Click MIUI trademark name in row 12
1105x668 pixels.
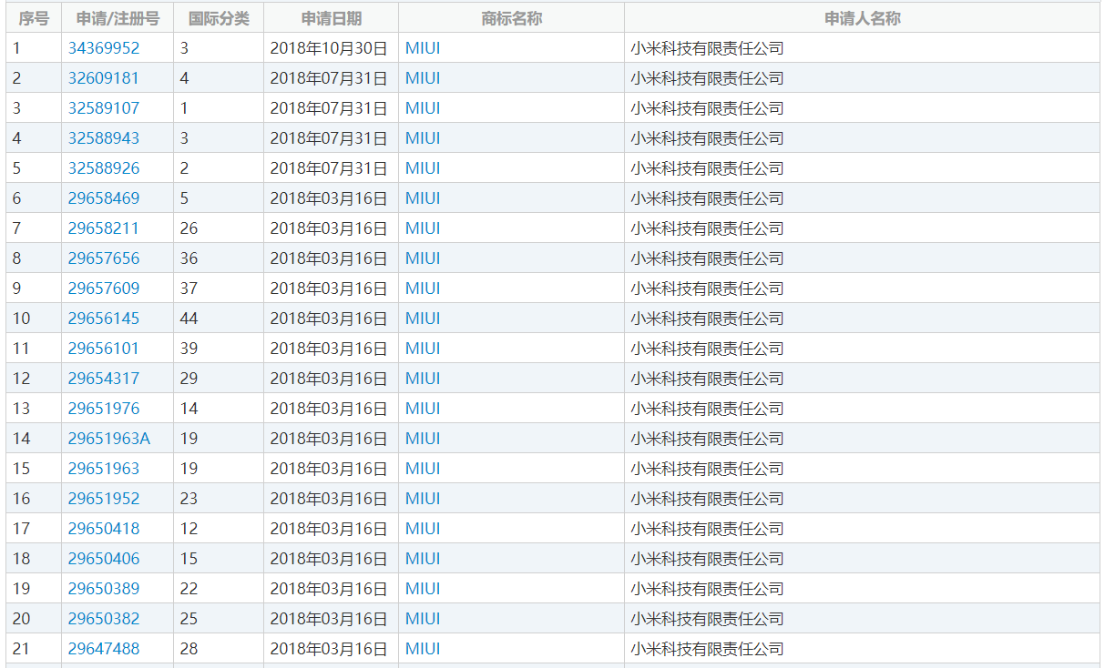[x=423, y=379]
